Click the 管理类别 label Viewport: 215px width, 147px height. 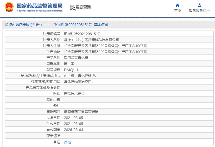click(53, 64)
